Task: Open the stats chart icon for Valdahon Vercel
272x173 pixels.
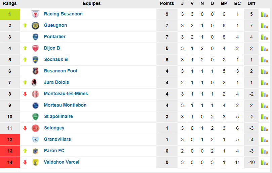Action: 264,162
